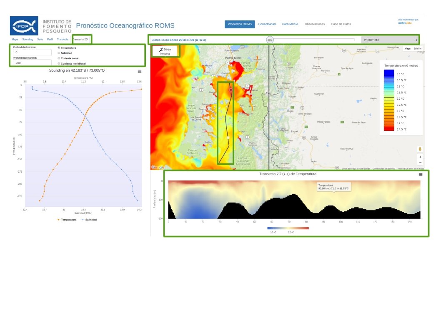
Task: Open the Conectividad link
Action: point(267,24)
